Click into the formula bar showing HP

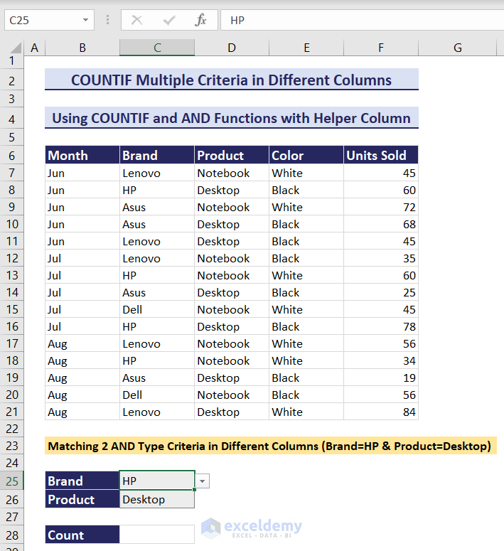pos(362,20)
